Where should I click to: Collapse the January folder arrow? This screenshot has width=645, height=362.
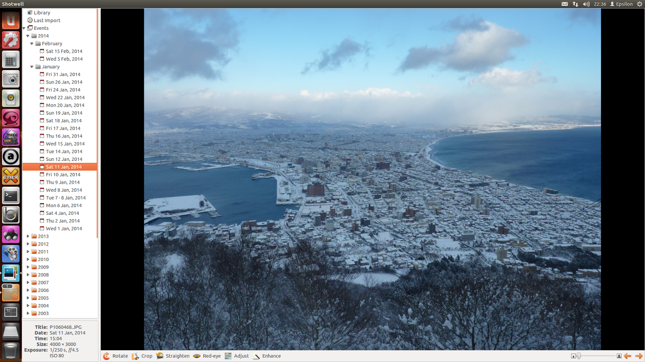click(x=32, y=67)
